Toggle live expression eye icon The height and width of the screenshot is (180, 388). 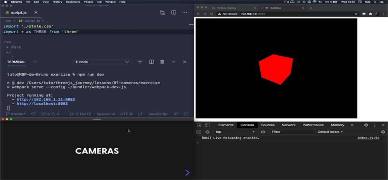(263, 132)
